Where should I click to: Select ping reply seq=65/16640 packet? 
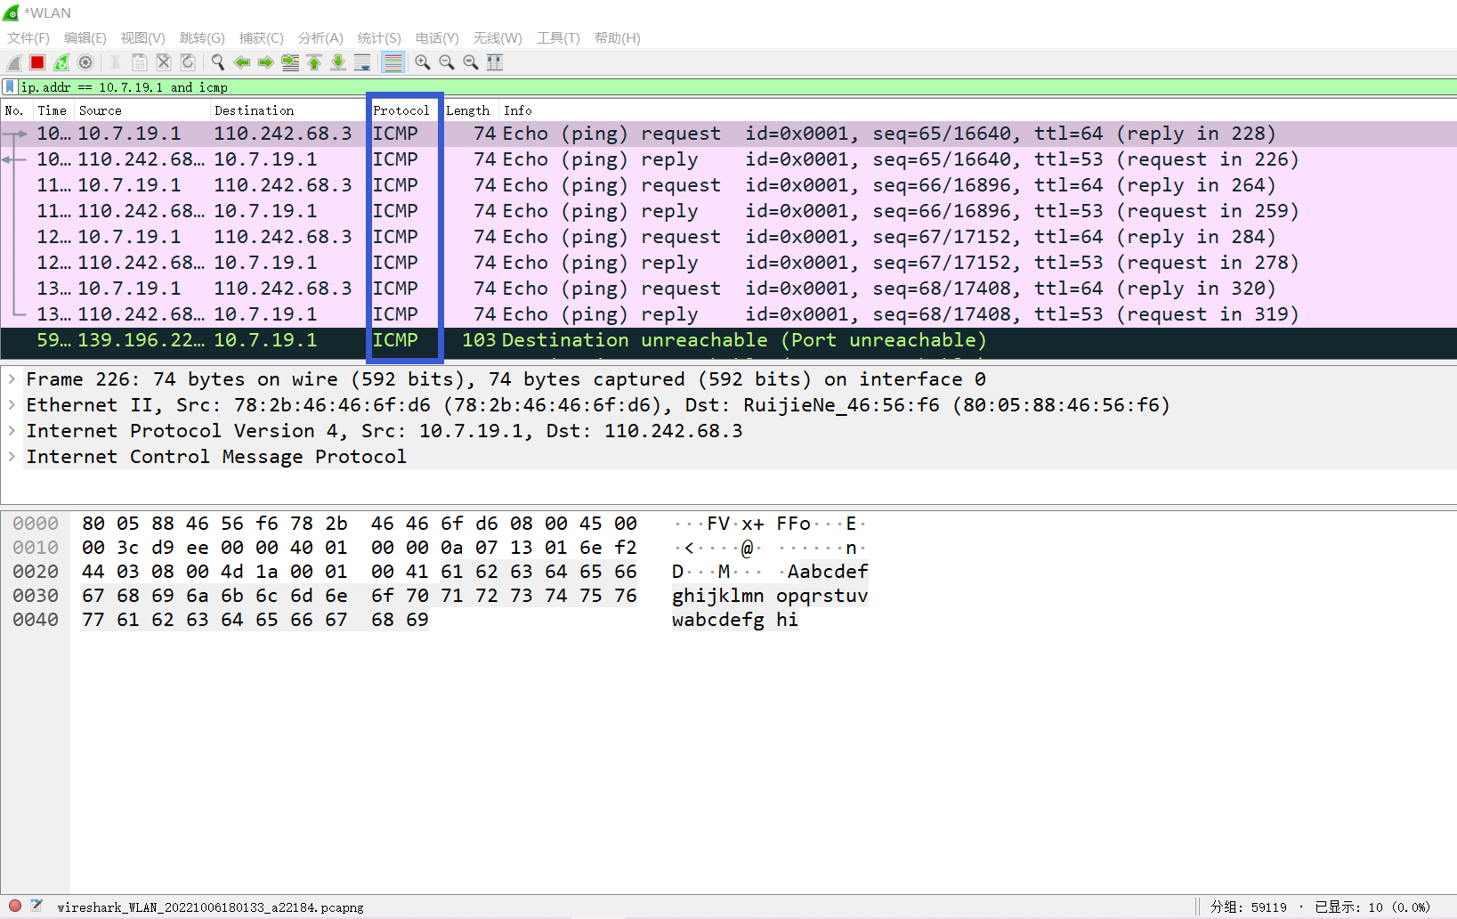[x=728, y=159]
